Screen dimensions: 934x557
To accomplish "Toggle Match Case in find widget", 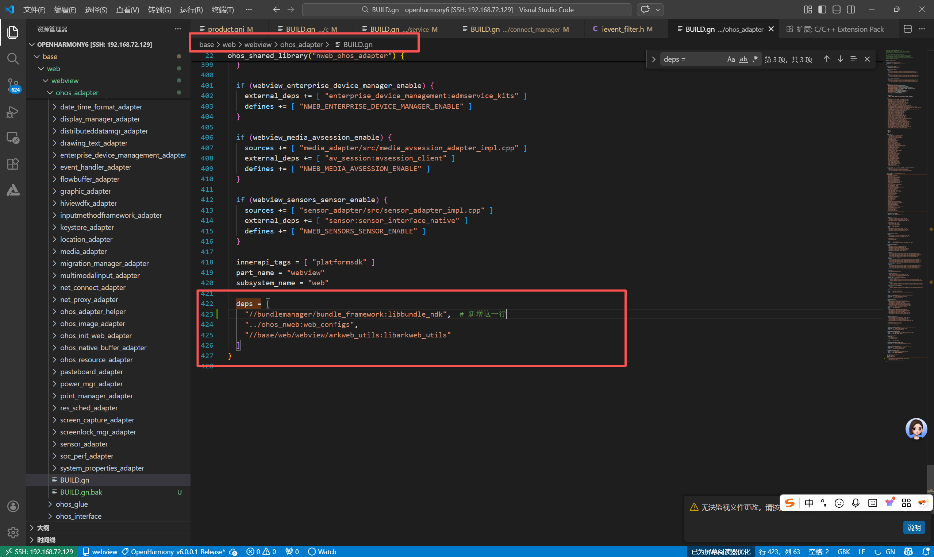I will 731,59.
